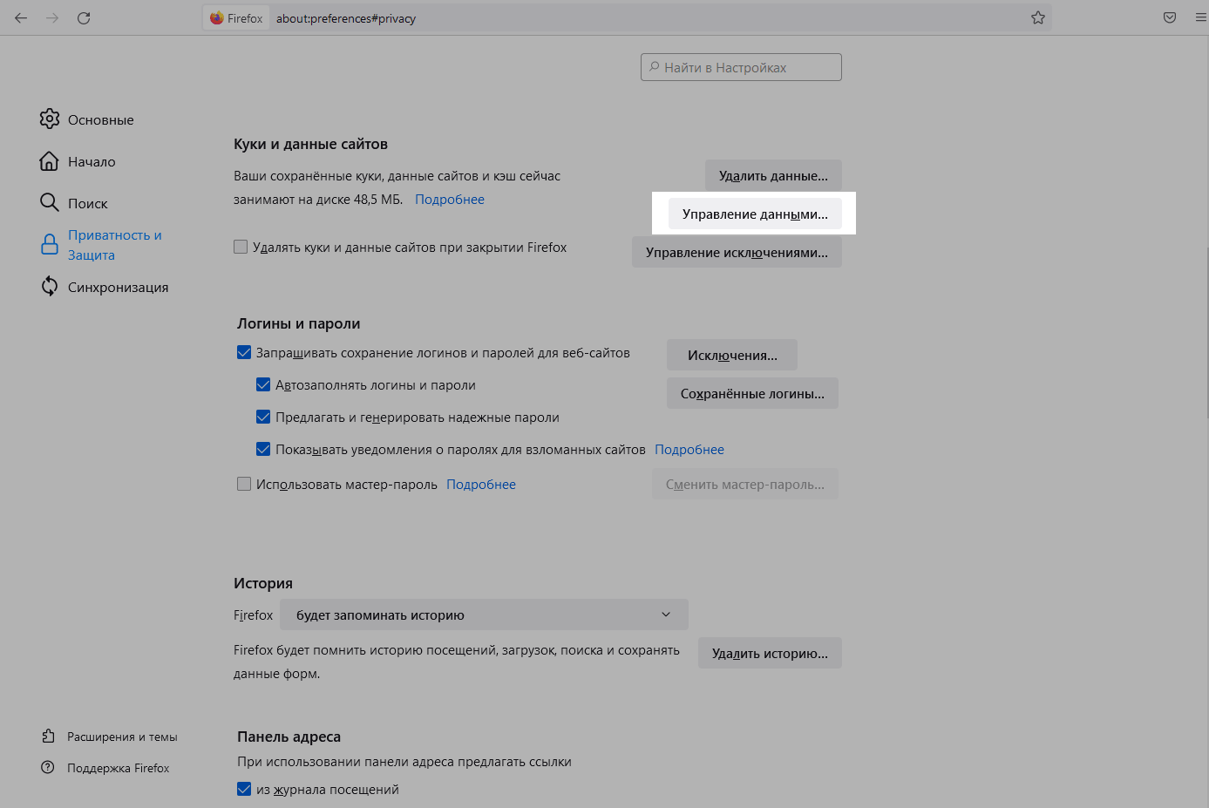Viewport: 1209px width, 808px height.
Task: Click the puzzle icon for Расширения и темы
Action: [x=48, y=737]
